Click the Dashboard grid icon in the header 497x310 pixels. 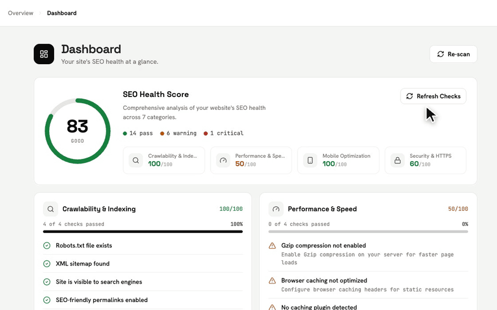tap(44, 54)
